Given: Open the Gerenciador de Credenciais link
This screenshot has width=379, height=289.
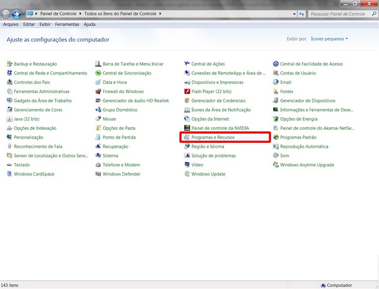Looking at the screenshot, I should (x=218, y=101).
